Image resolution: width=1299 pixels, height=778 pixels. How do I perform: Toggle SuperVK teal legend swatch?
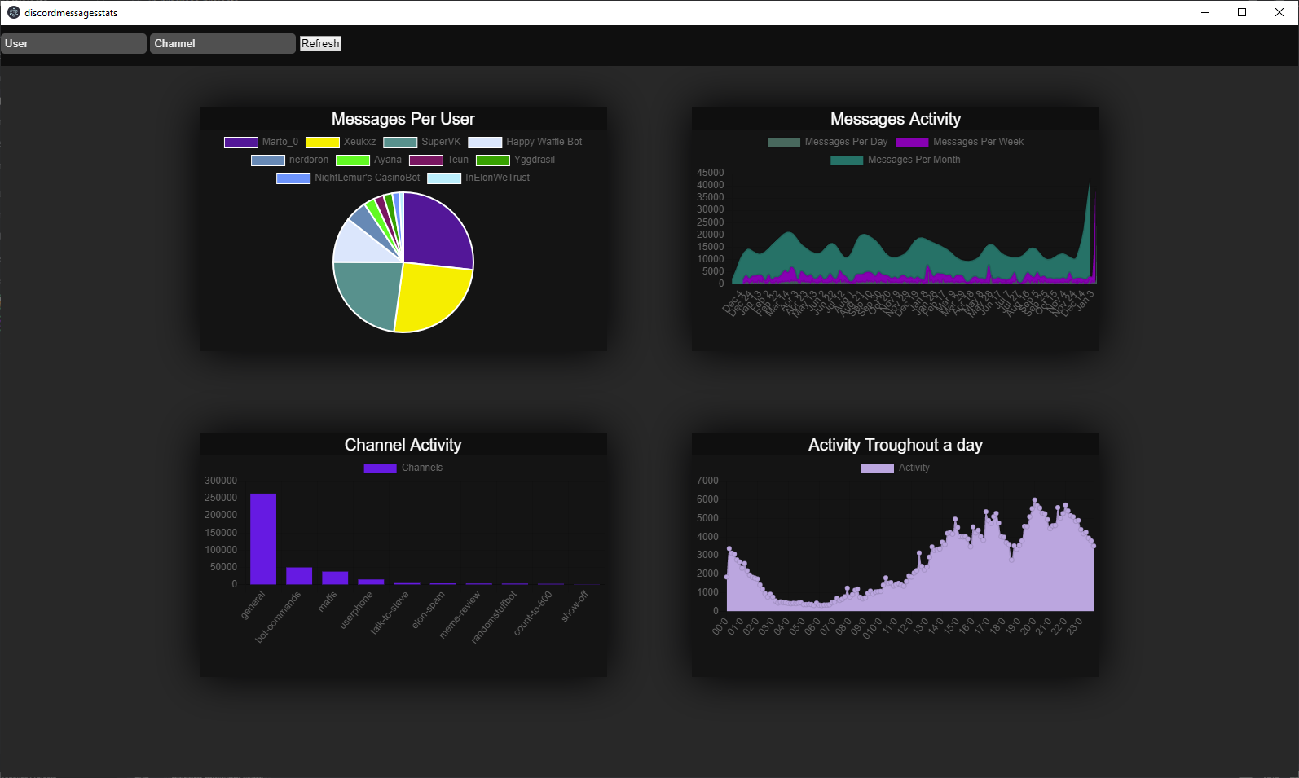tap(400, 143)
